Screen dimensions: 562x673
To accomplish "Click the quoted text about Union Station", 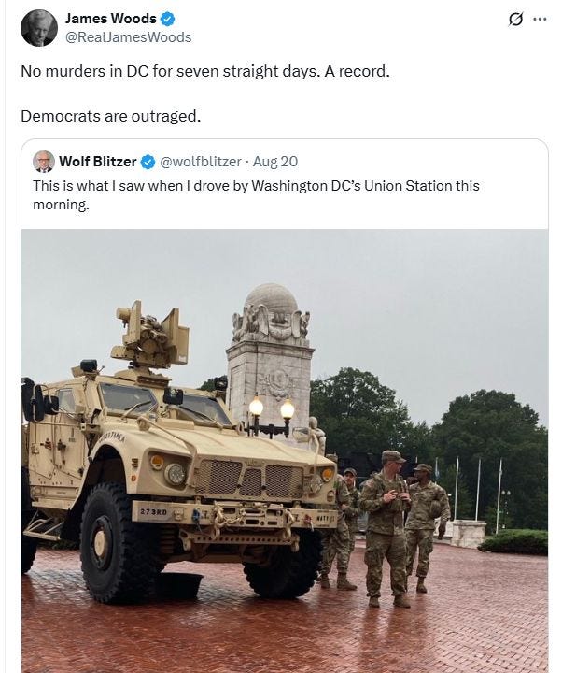I will (x=256, y=194).
